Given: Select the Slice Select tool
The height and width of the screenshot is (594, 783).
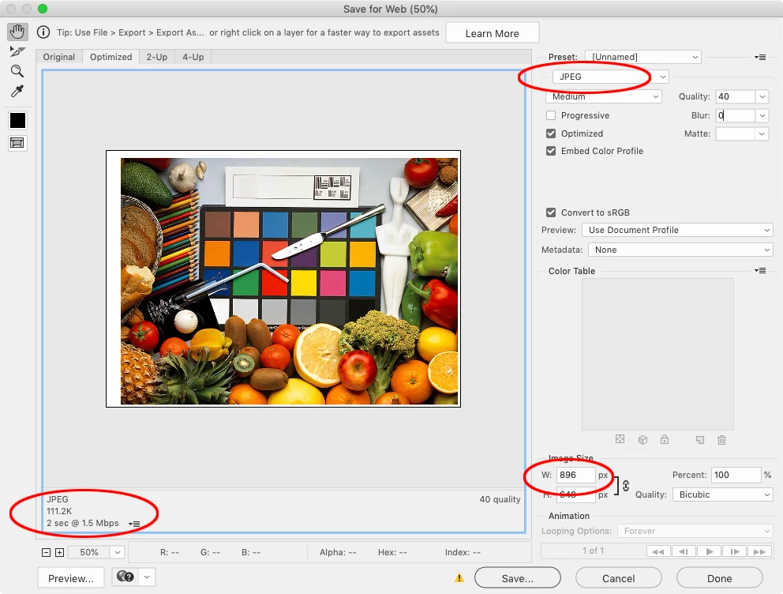Looking at the screenshot, I should click(17, 51).
